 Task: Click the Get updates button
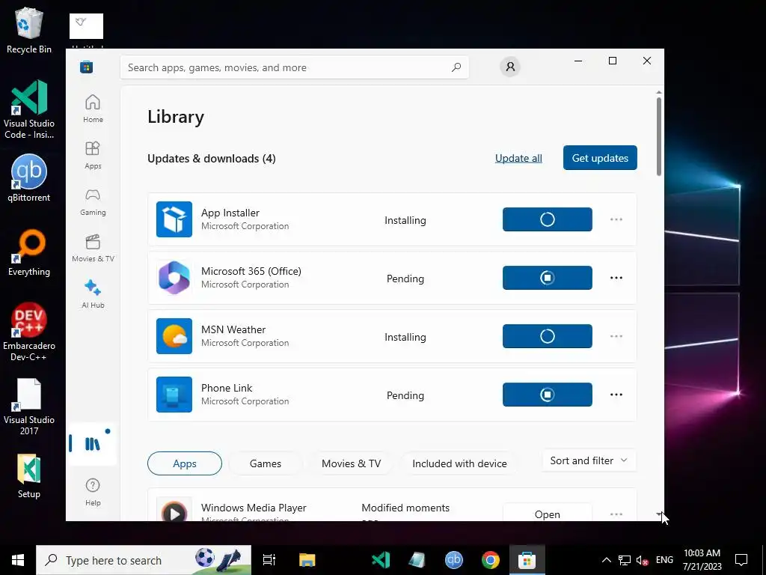point(600,158)
